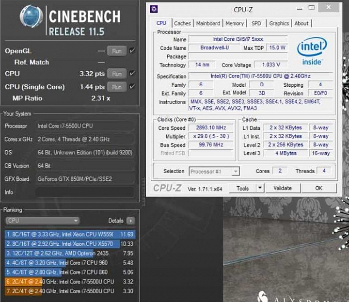The width and height of the screenshot is (349, 302).
Task: Click the Core Speed value 2893.10 MHz
Action: (211, 127)
